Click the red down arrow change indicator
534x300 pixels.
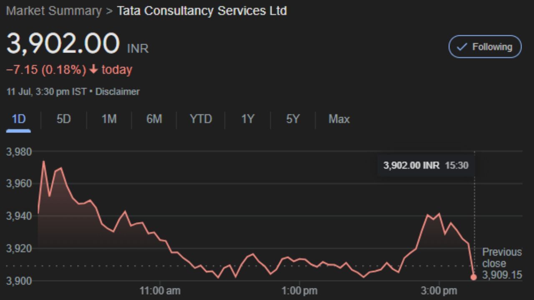pos(93,70)
